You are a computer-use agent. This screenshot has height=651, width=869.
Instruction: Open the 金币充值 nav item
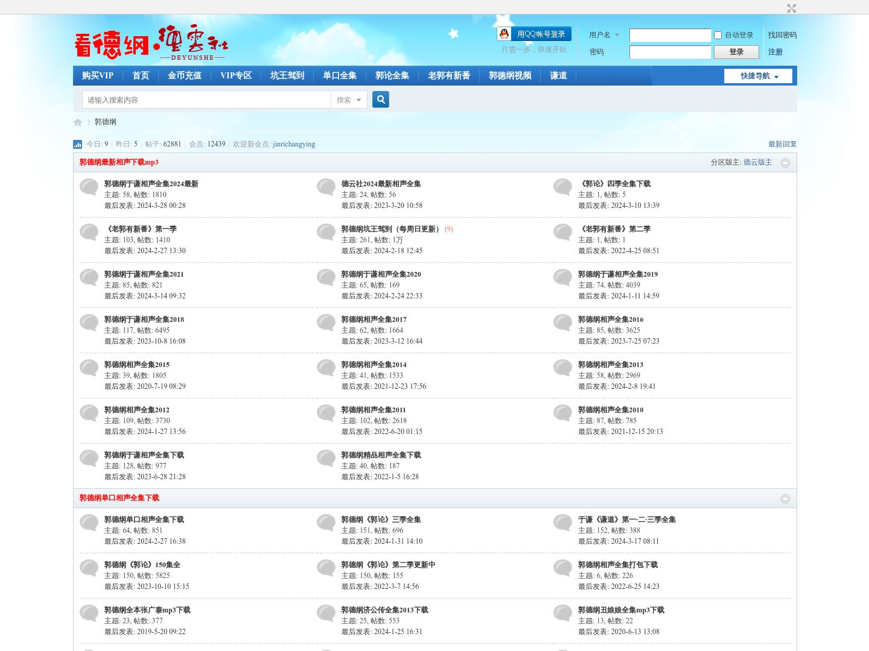[x=185, y=75]
